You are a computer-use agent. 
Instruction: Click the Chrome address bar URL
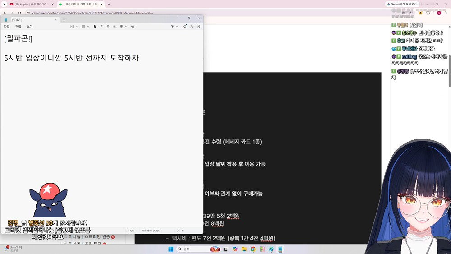click(x=92, y=13)
